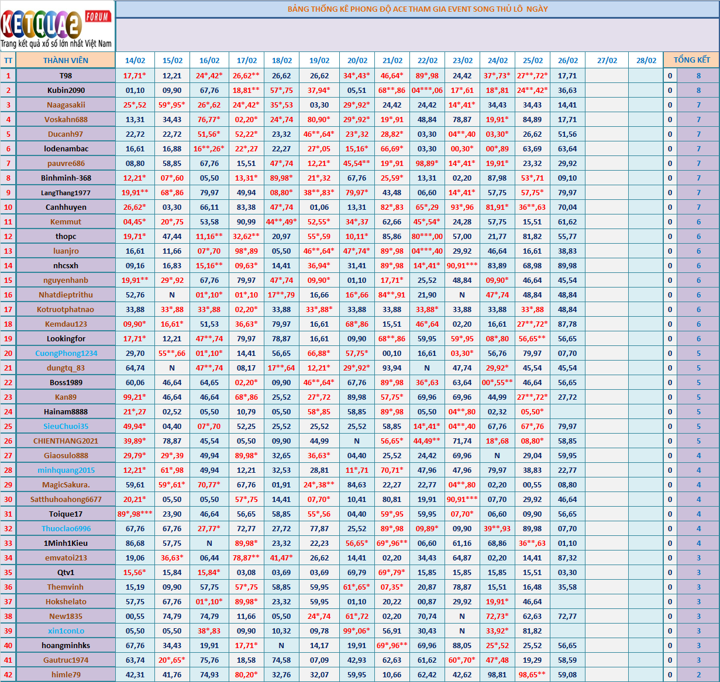Click member name 'minhquang2015'

(x=66, y=470)
